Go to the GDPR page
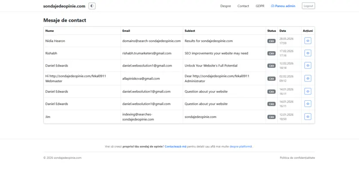Image resolution: width=359 pixels, height=183 pixels. tap(260, 6)
